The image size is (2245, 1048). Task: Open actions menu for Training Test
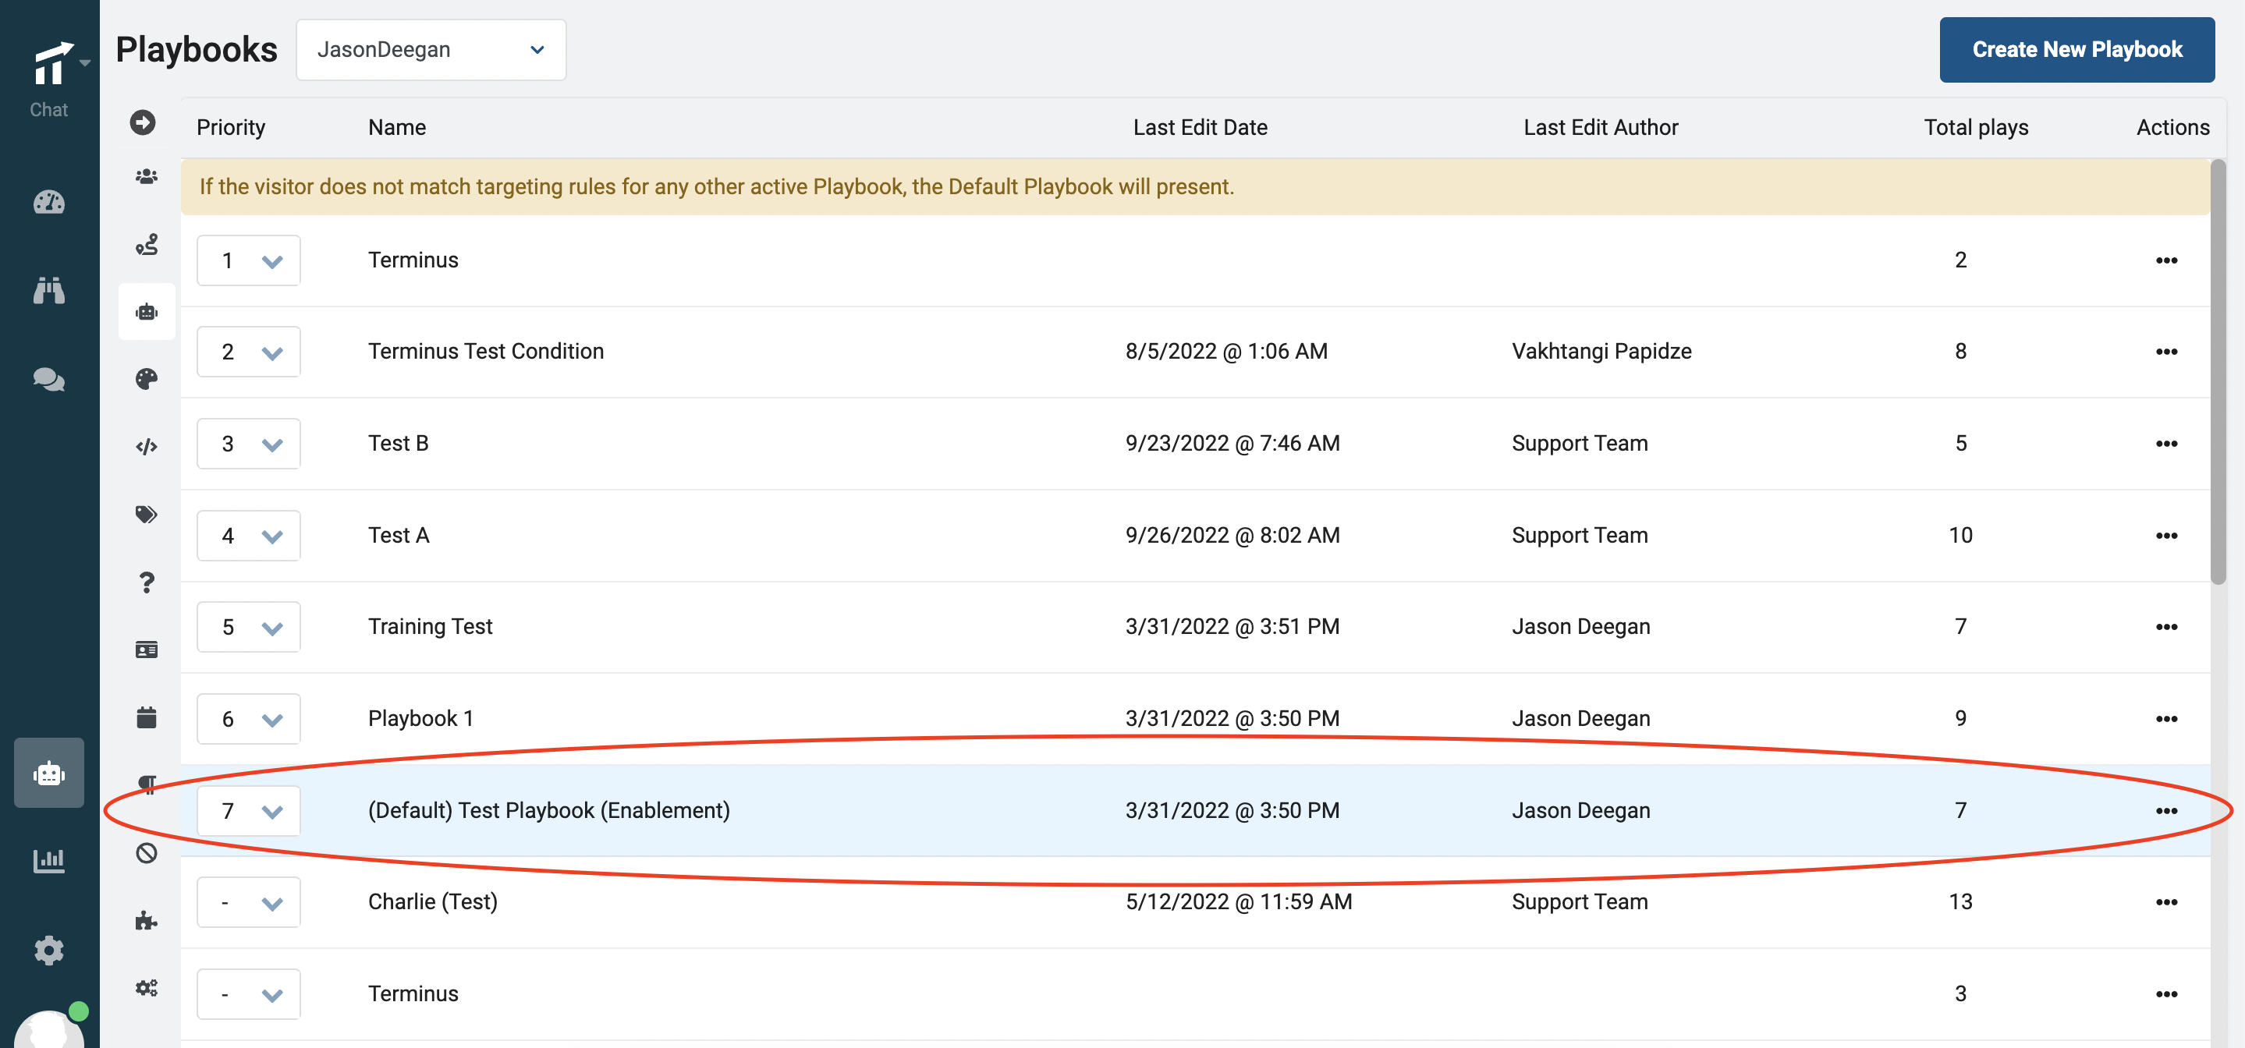point(2166,627)
